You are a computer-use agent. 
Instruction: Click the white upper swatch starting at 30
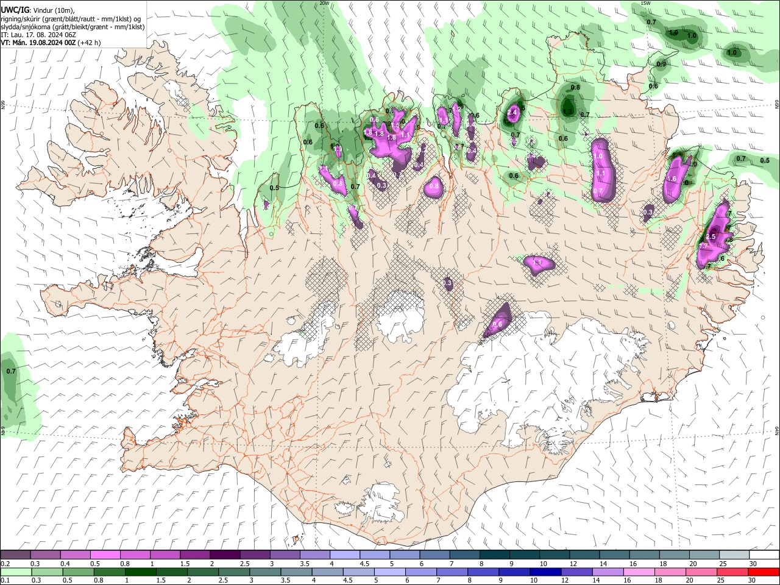764,555
